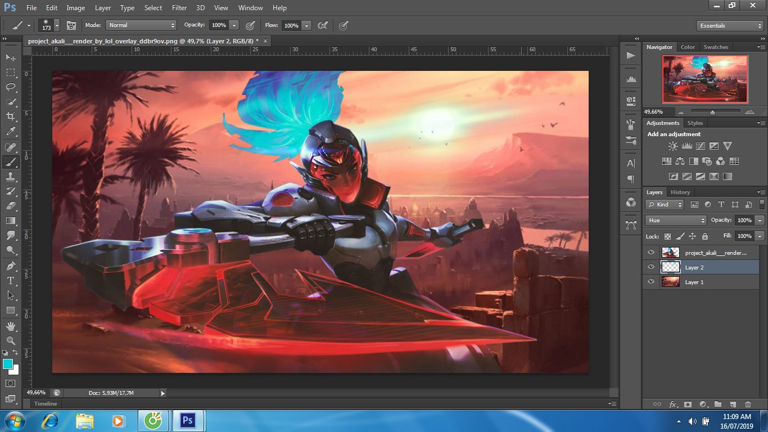The width and height of the screenshot is (768, 432).
Task: Click the Navigator zoom slider handle
Action: coord(712,112)
